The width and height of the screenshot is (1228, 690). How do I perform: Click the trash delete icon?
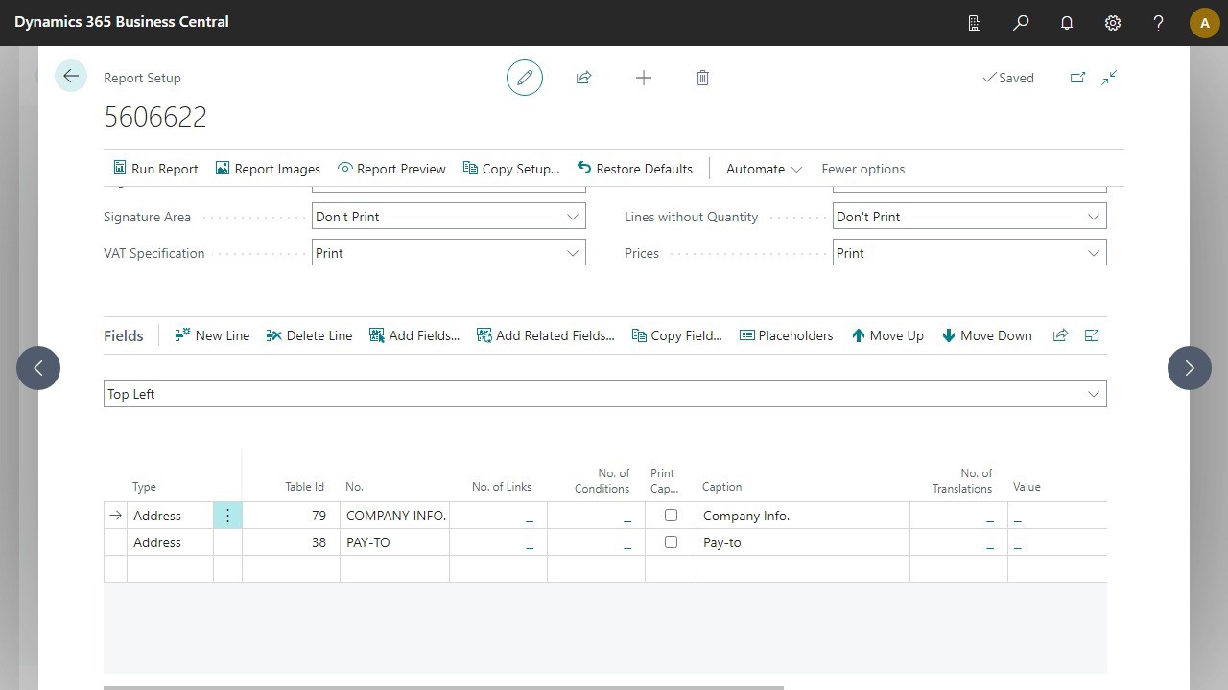point(702,78)
